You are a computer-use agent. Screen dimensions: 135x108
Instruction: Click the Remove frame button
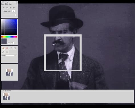[x=8, y=91]
